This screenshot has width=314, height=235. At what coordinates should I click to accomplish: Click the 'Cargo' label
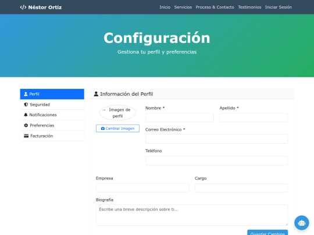click(201, 178)
